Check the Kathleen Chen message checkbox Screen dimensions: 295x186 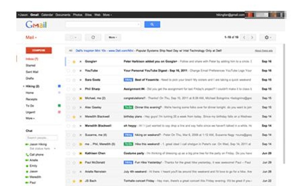coord(68,153)
